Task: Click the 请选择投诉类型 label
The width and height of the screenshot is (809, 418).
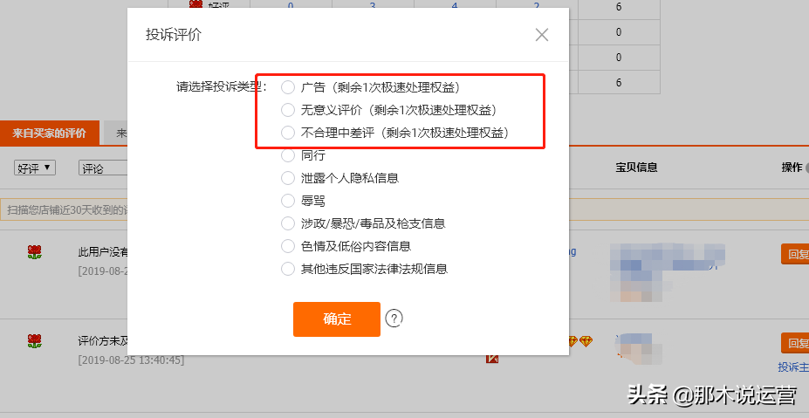Action: click(x=222, y=86)
